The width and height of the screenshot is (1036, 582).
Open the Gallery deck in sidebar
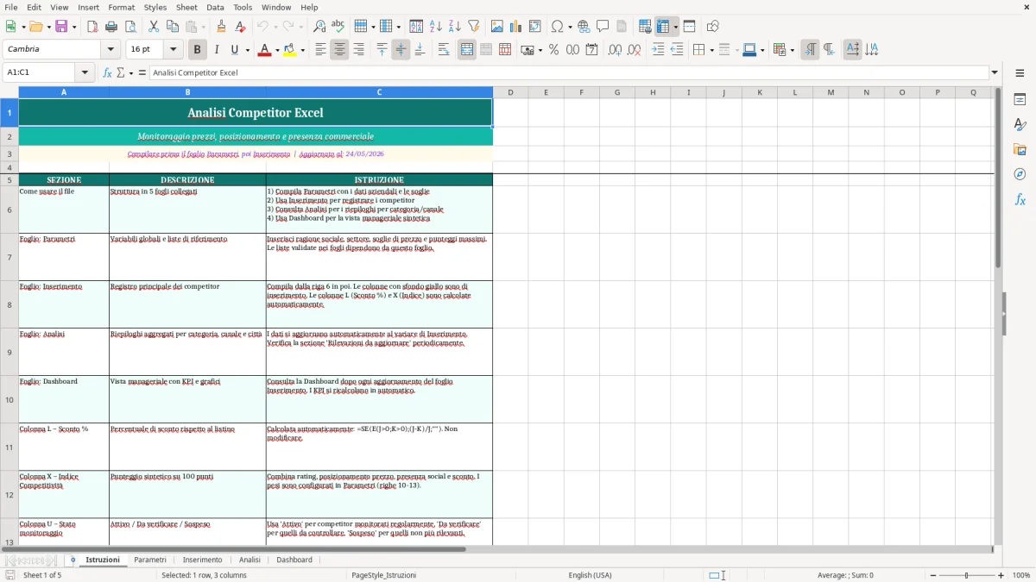pyautogui.click(x=1020, y=150)
